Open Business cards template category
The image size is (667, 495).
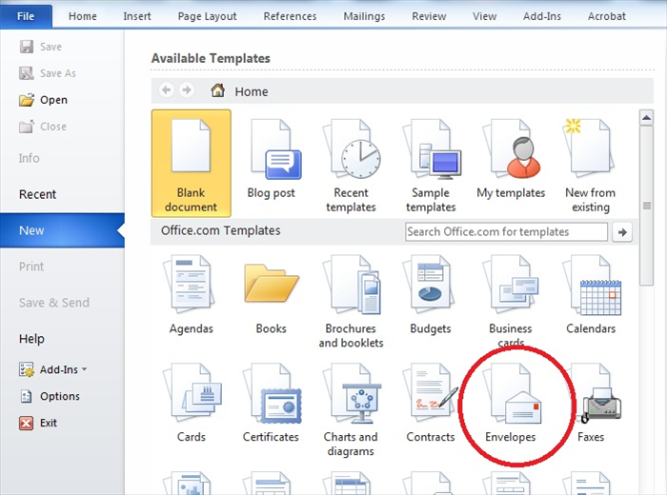(x=511, y=300)
